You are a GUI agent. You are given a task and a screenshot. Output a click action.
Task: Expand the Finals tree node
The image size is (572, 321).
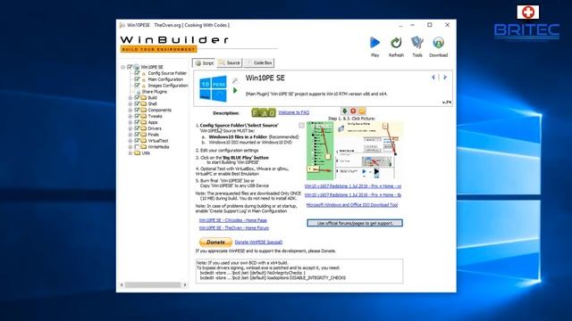coord(130,135)
